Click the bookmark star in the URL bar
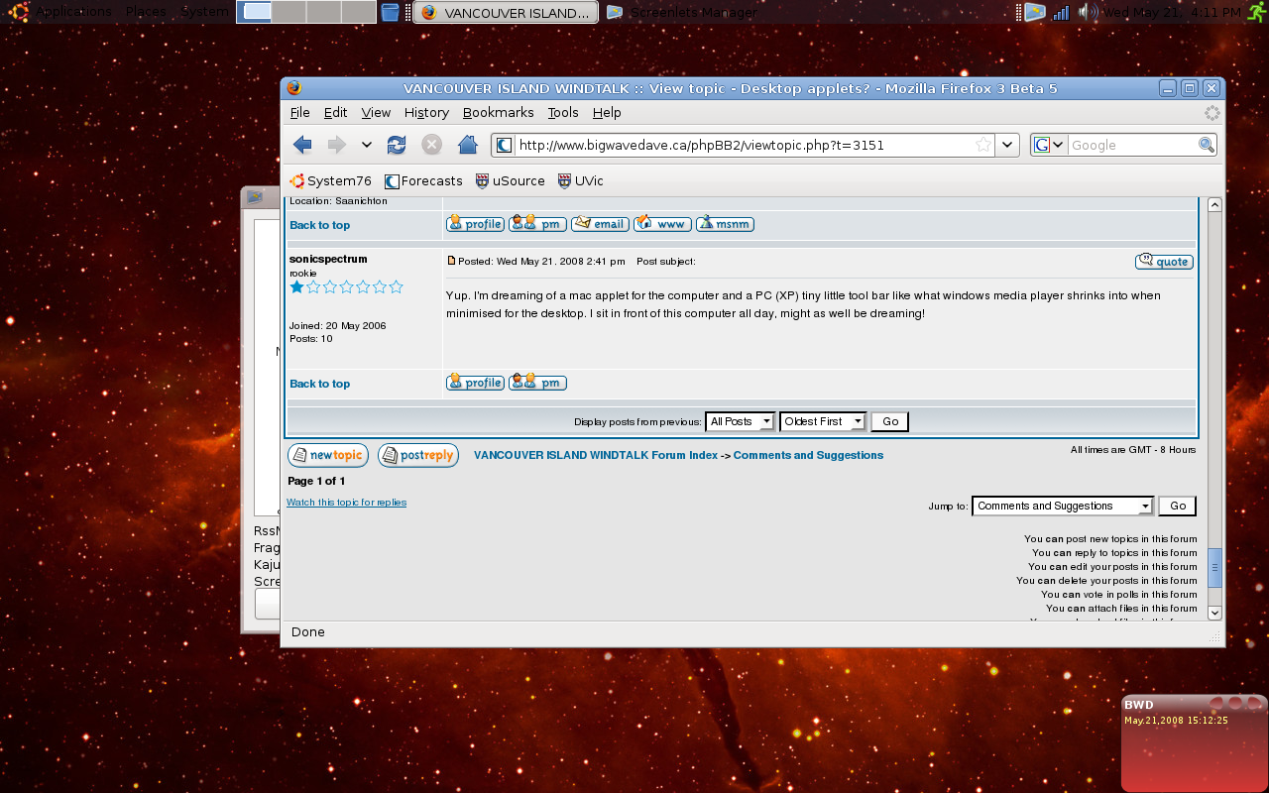Image resolution: width=1269 pixels, height=793 pixels. 983,145
